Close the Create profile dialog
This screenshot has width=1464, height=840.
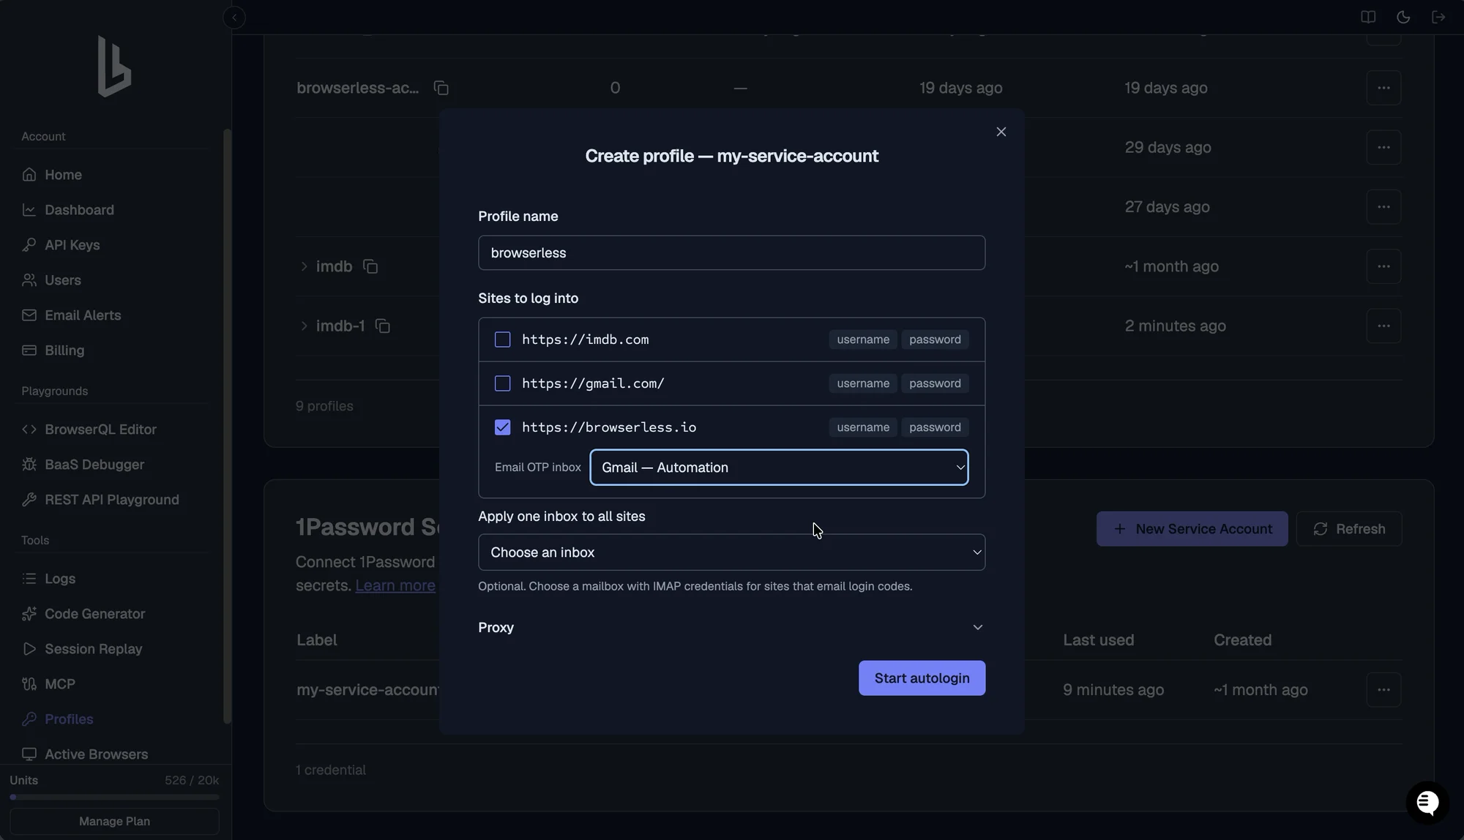pos(1001,132)
